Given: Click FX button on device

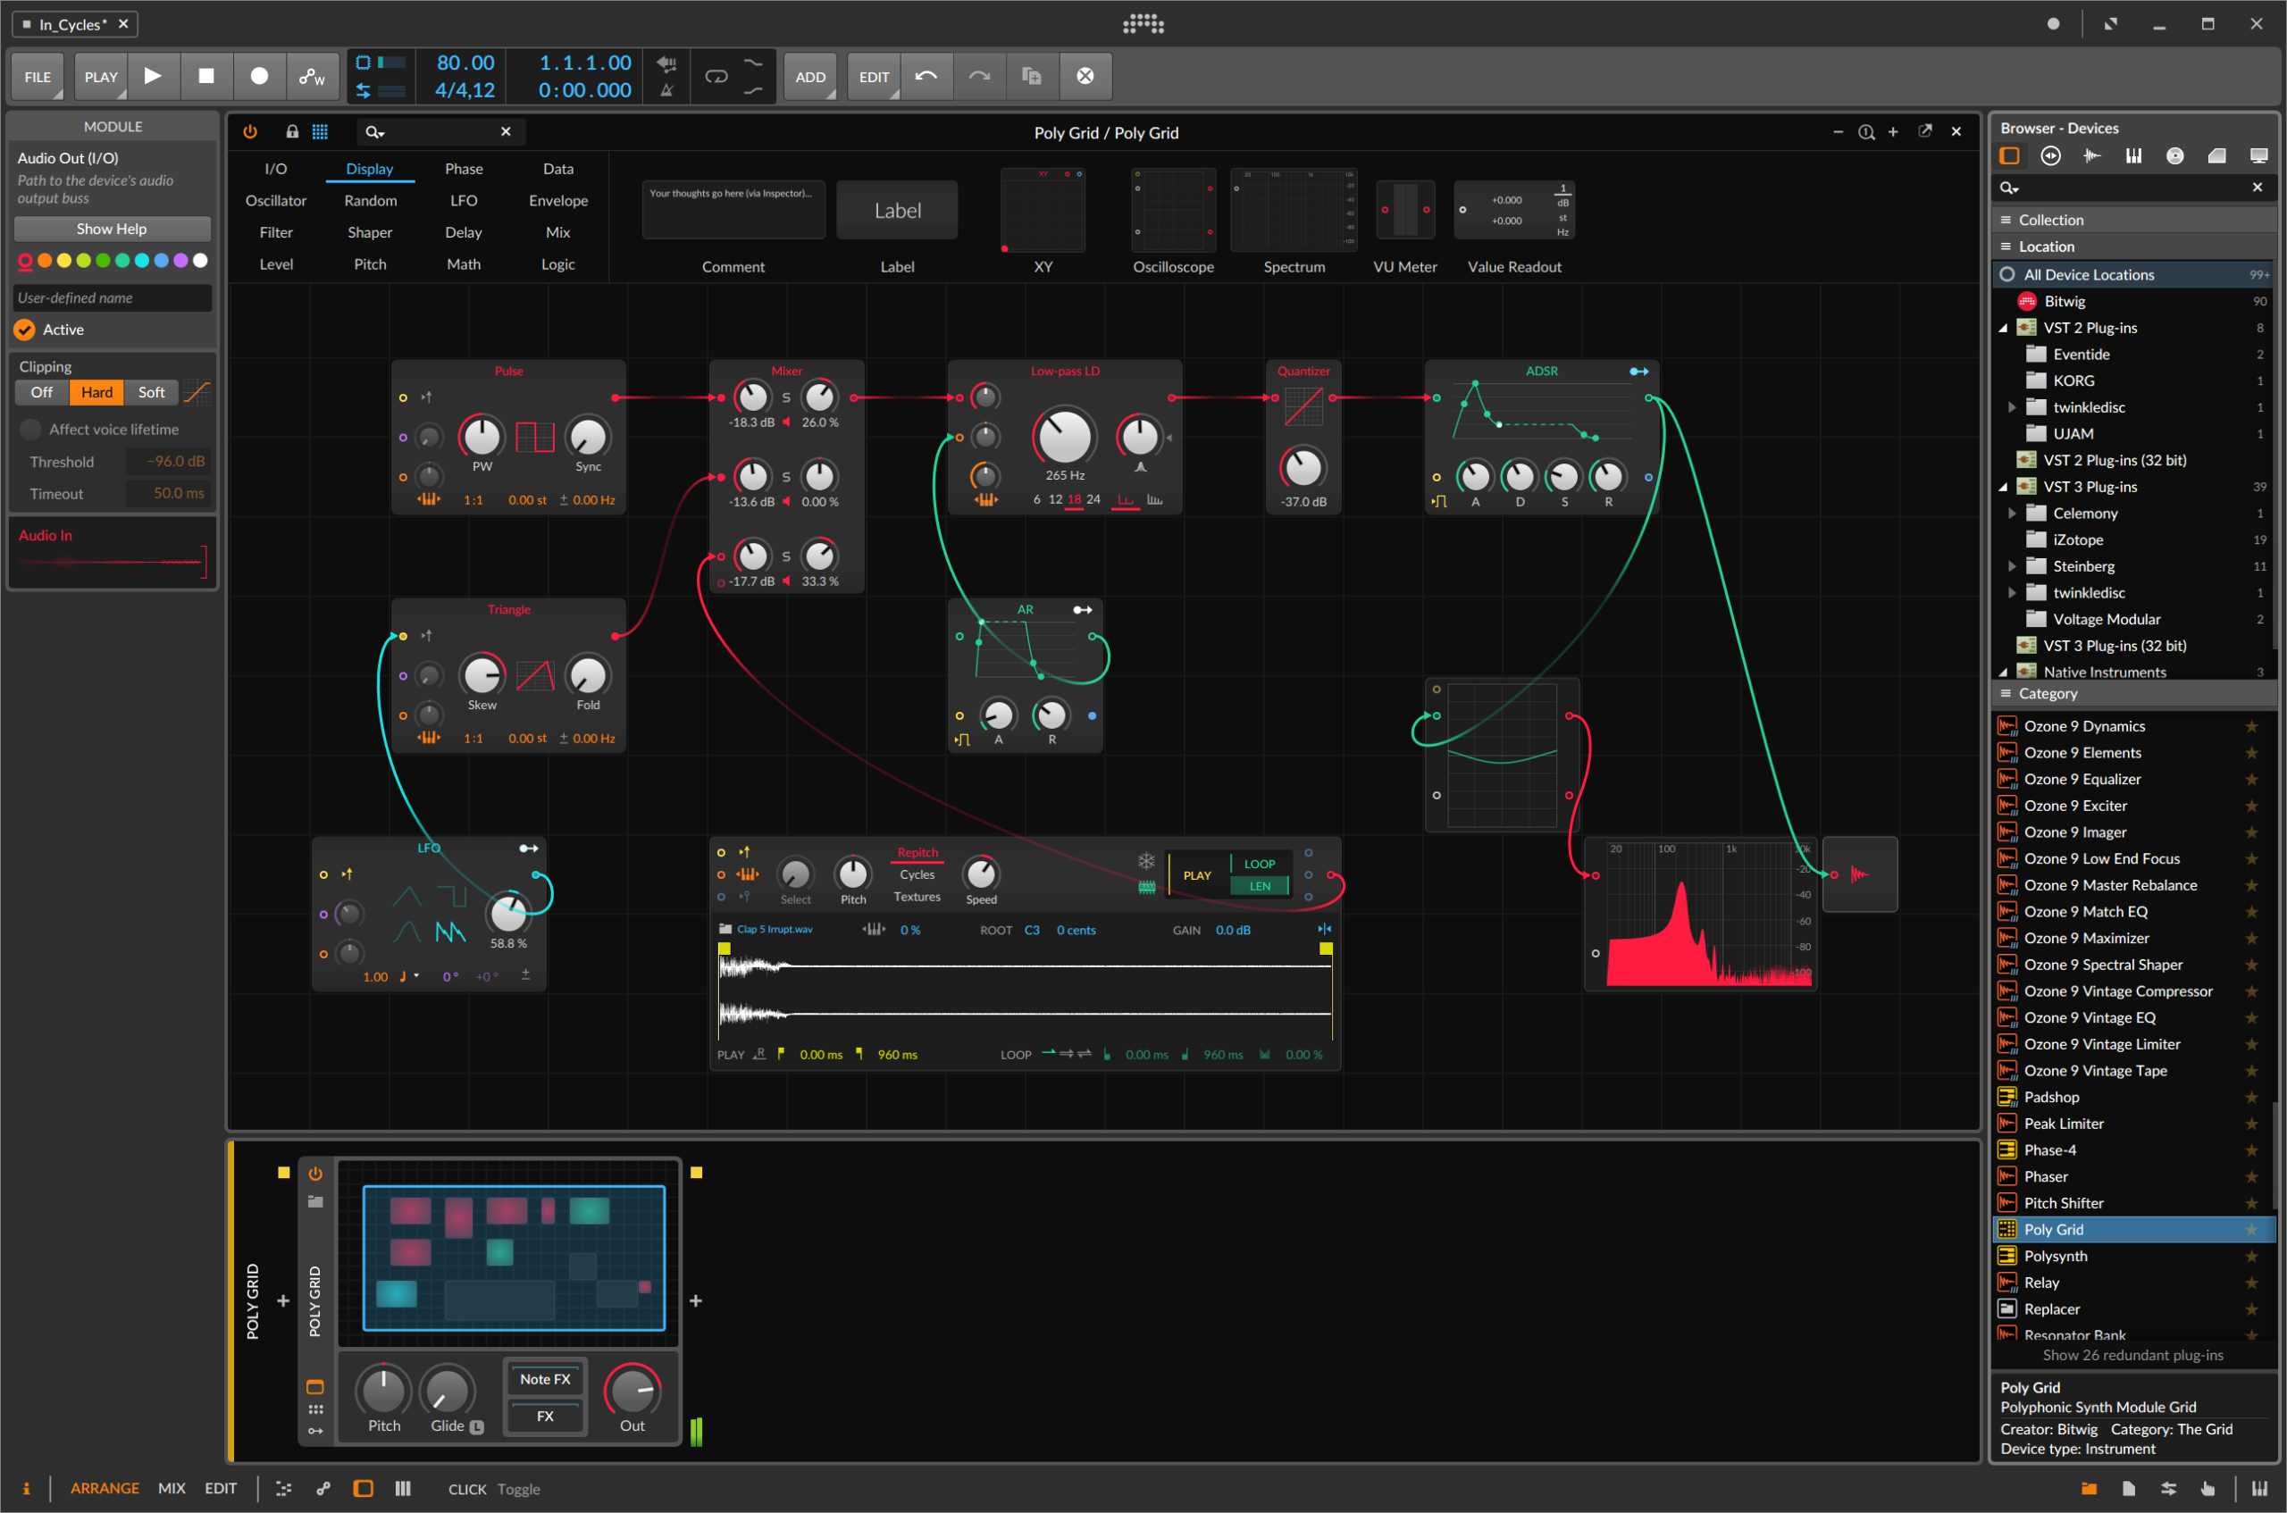Looking at the screenshot, I should (x=545, y=1417).
